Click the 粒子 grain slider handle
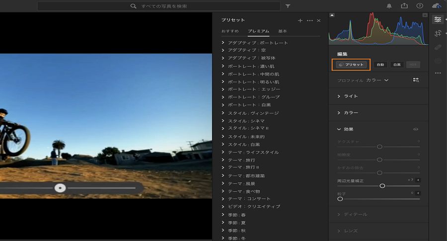This screenshot has width=447, height=241. pos(340,199)
